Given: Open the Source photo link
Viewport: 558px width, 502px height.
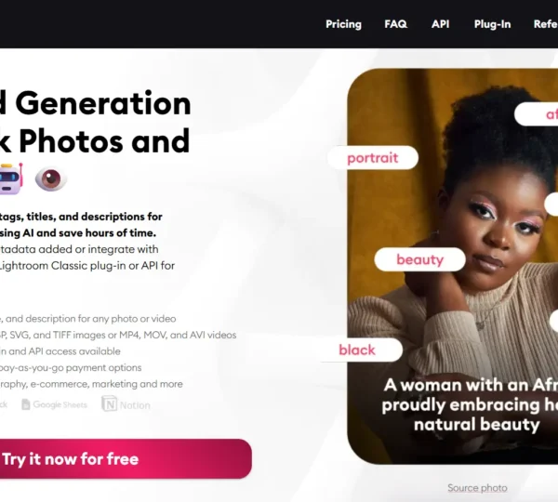Looking at the screenshot, I should 477,488.
